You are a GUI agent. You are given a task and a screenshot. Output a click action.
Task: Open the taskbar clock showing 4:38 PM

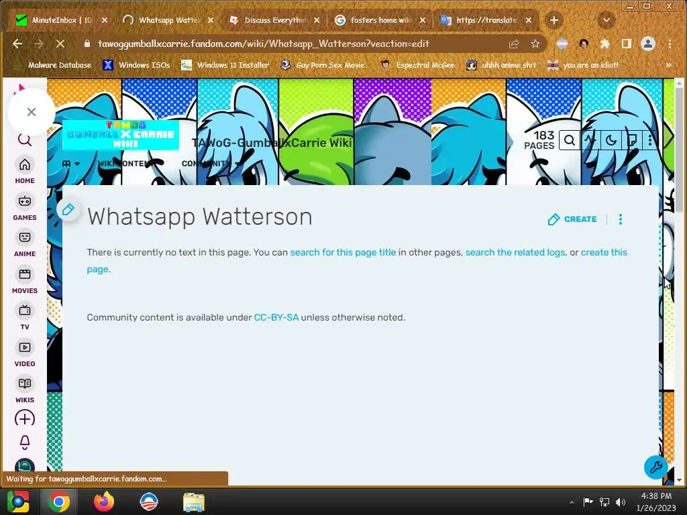pos(656,502)
